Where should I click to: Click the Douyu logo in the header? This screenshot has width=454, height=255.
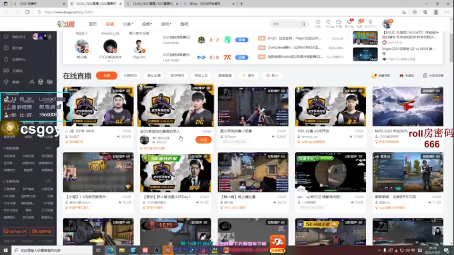(x=66, y=24)
